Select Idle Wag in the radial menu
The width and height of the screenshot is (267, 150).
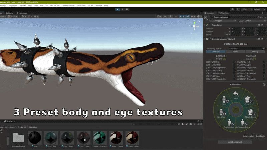(221, 113)
